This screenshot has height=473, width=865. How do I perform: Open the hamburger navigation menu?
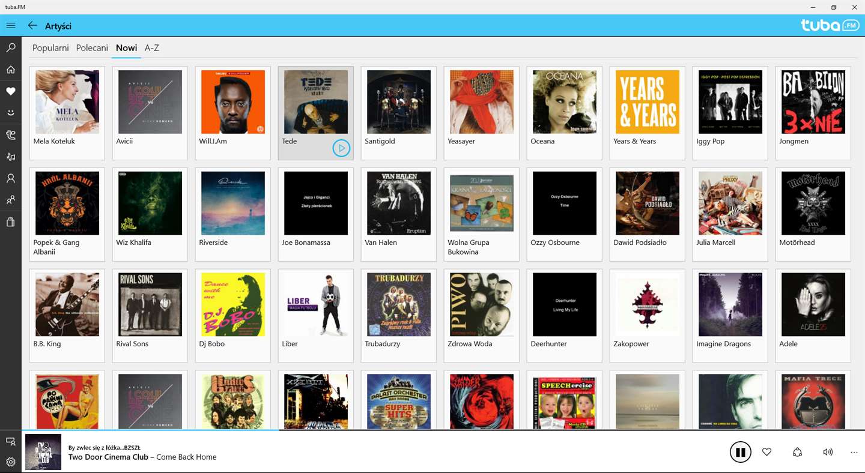(x=11, y=26)
